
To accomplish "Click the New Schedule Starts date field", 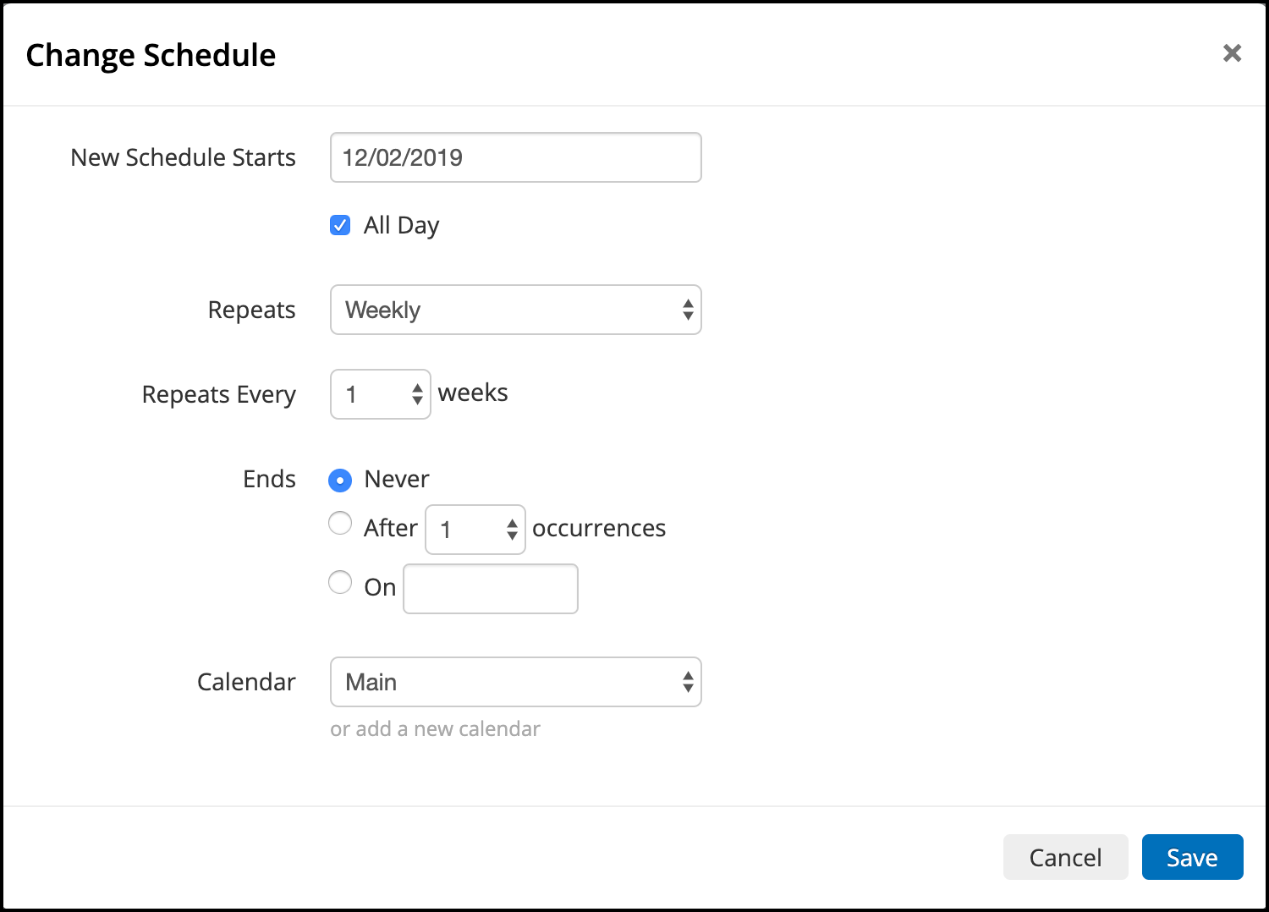I will point(516,157).
